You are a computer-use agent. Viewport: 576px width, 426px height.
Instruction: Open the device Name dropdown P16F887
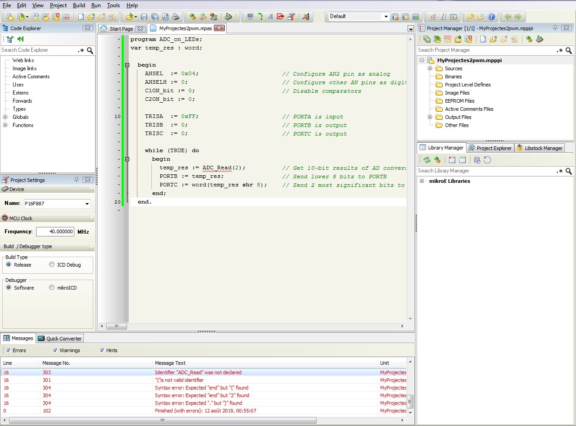click(x=87, y=204)
